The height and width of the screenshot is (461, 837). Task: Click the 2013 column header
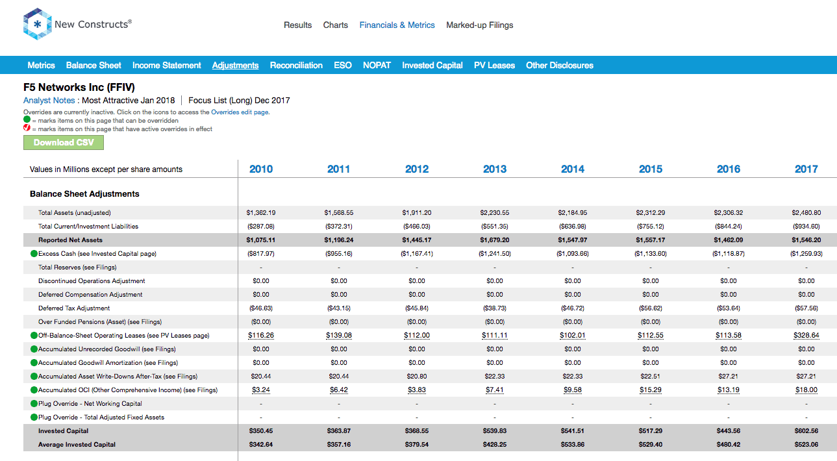[495, 169]
